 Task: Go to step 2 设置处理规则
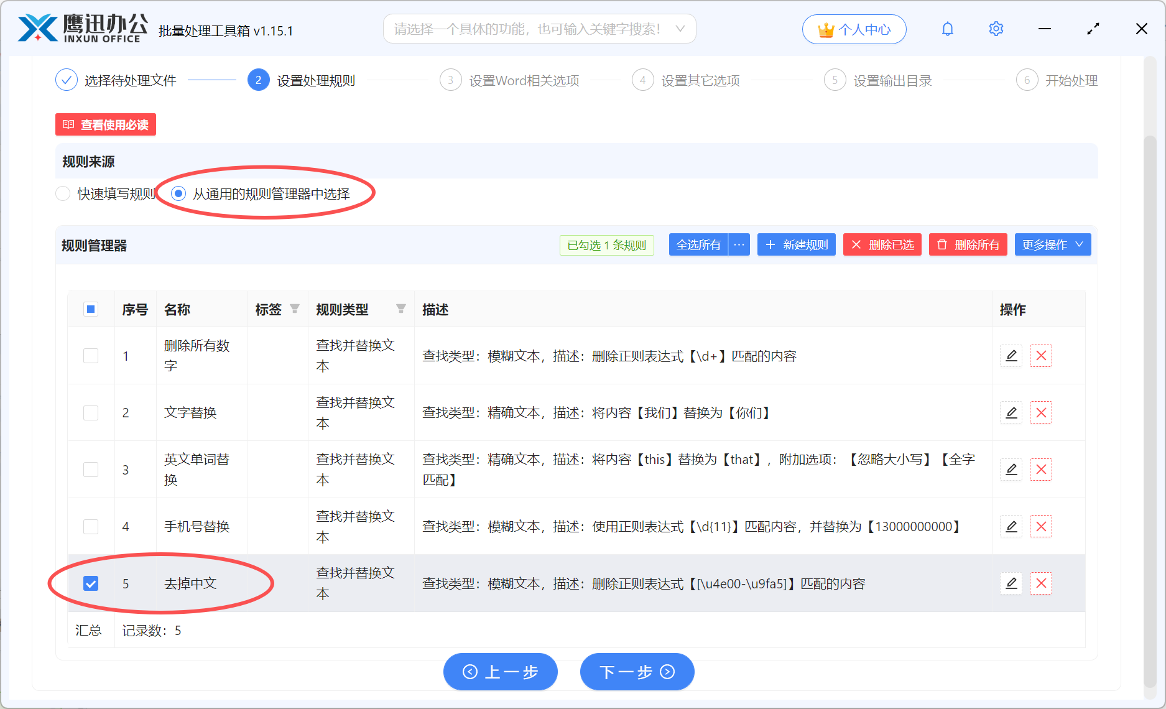click(x=301, y=80)
